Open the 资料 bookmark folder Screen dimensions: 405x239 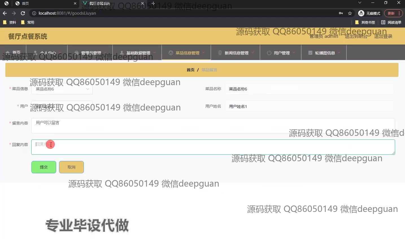tap(10, 22)
